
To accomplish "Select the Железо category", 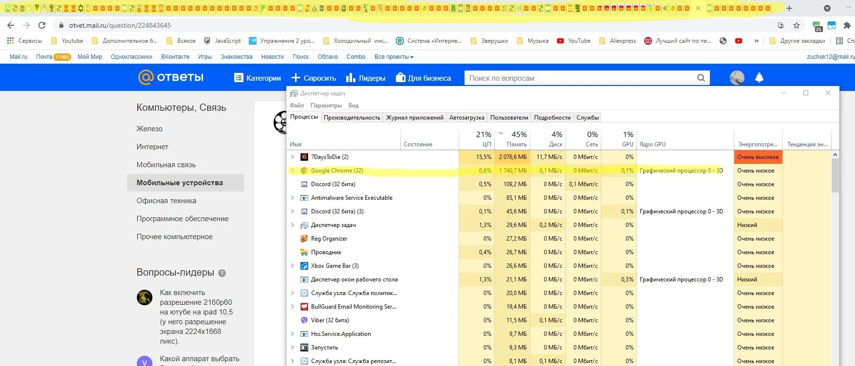I will click(x=149, y=129).
